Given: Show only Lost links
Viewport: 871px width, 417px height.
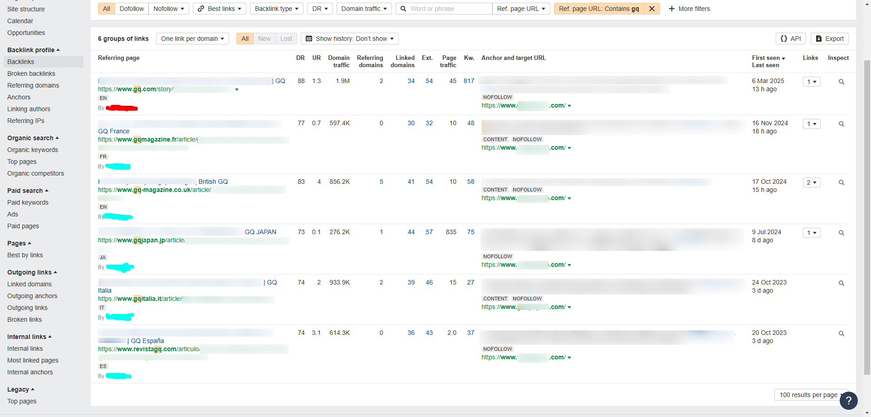Looking at the screenshot, I should pyautogui.click(x=286, y=39).
